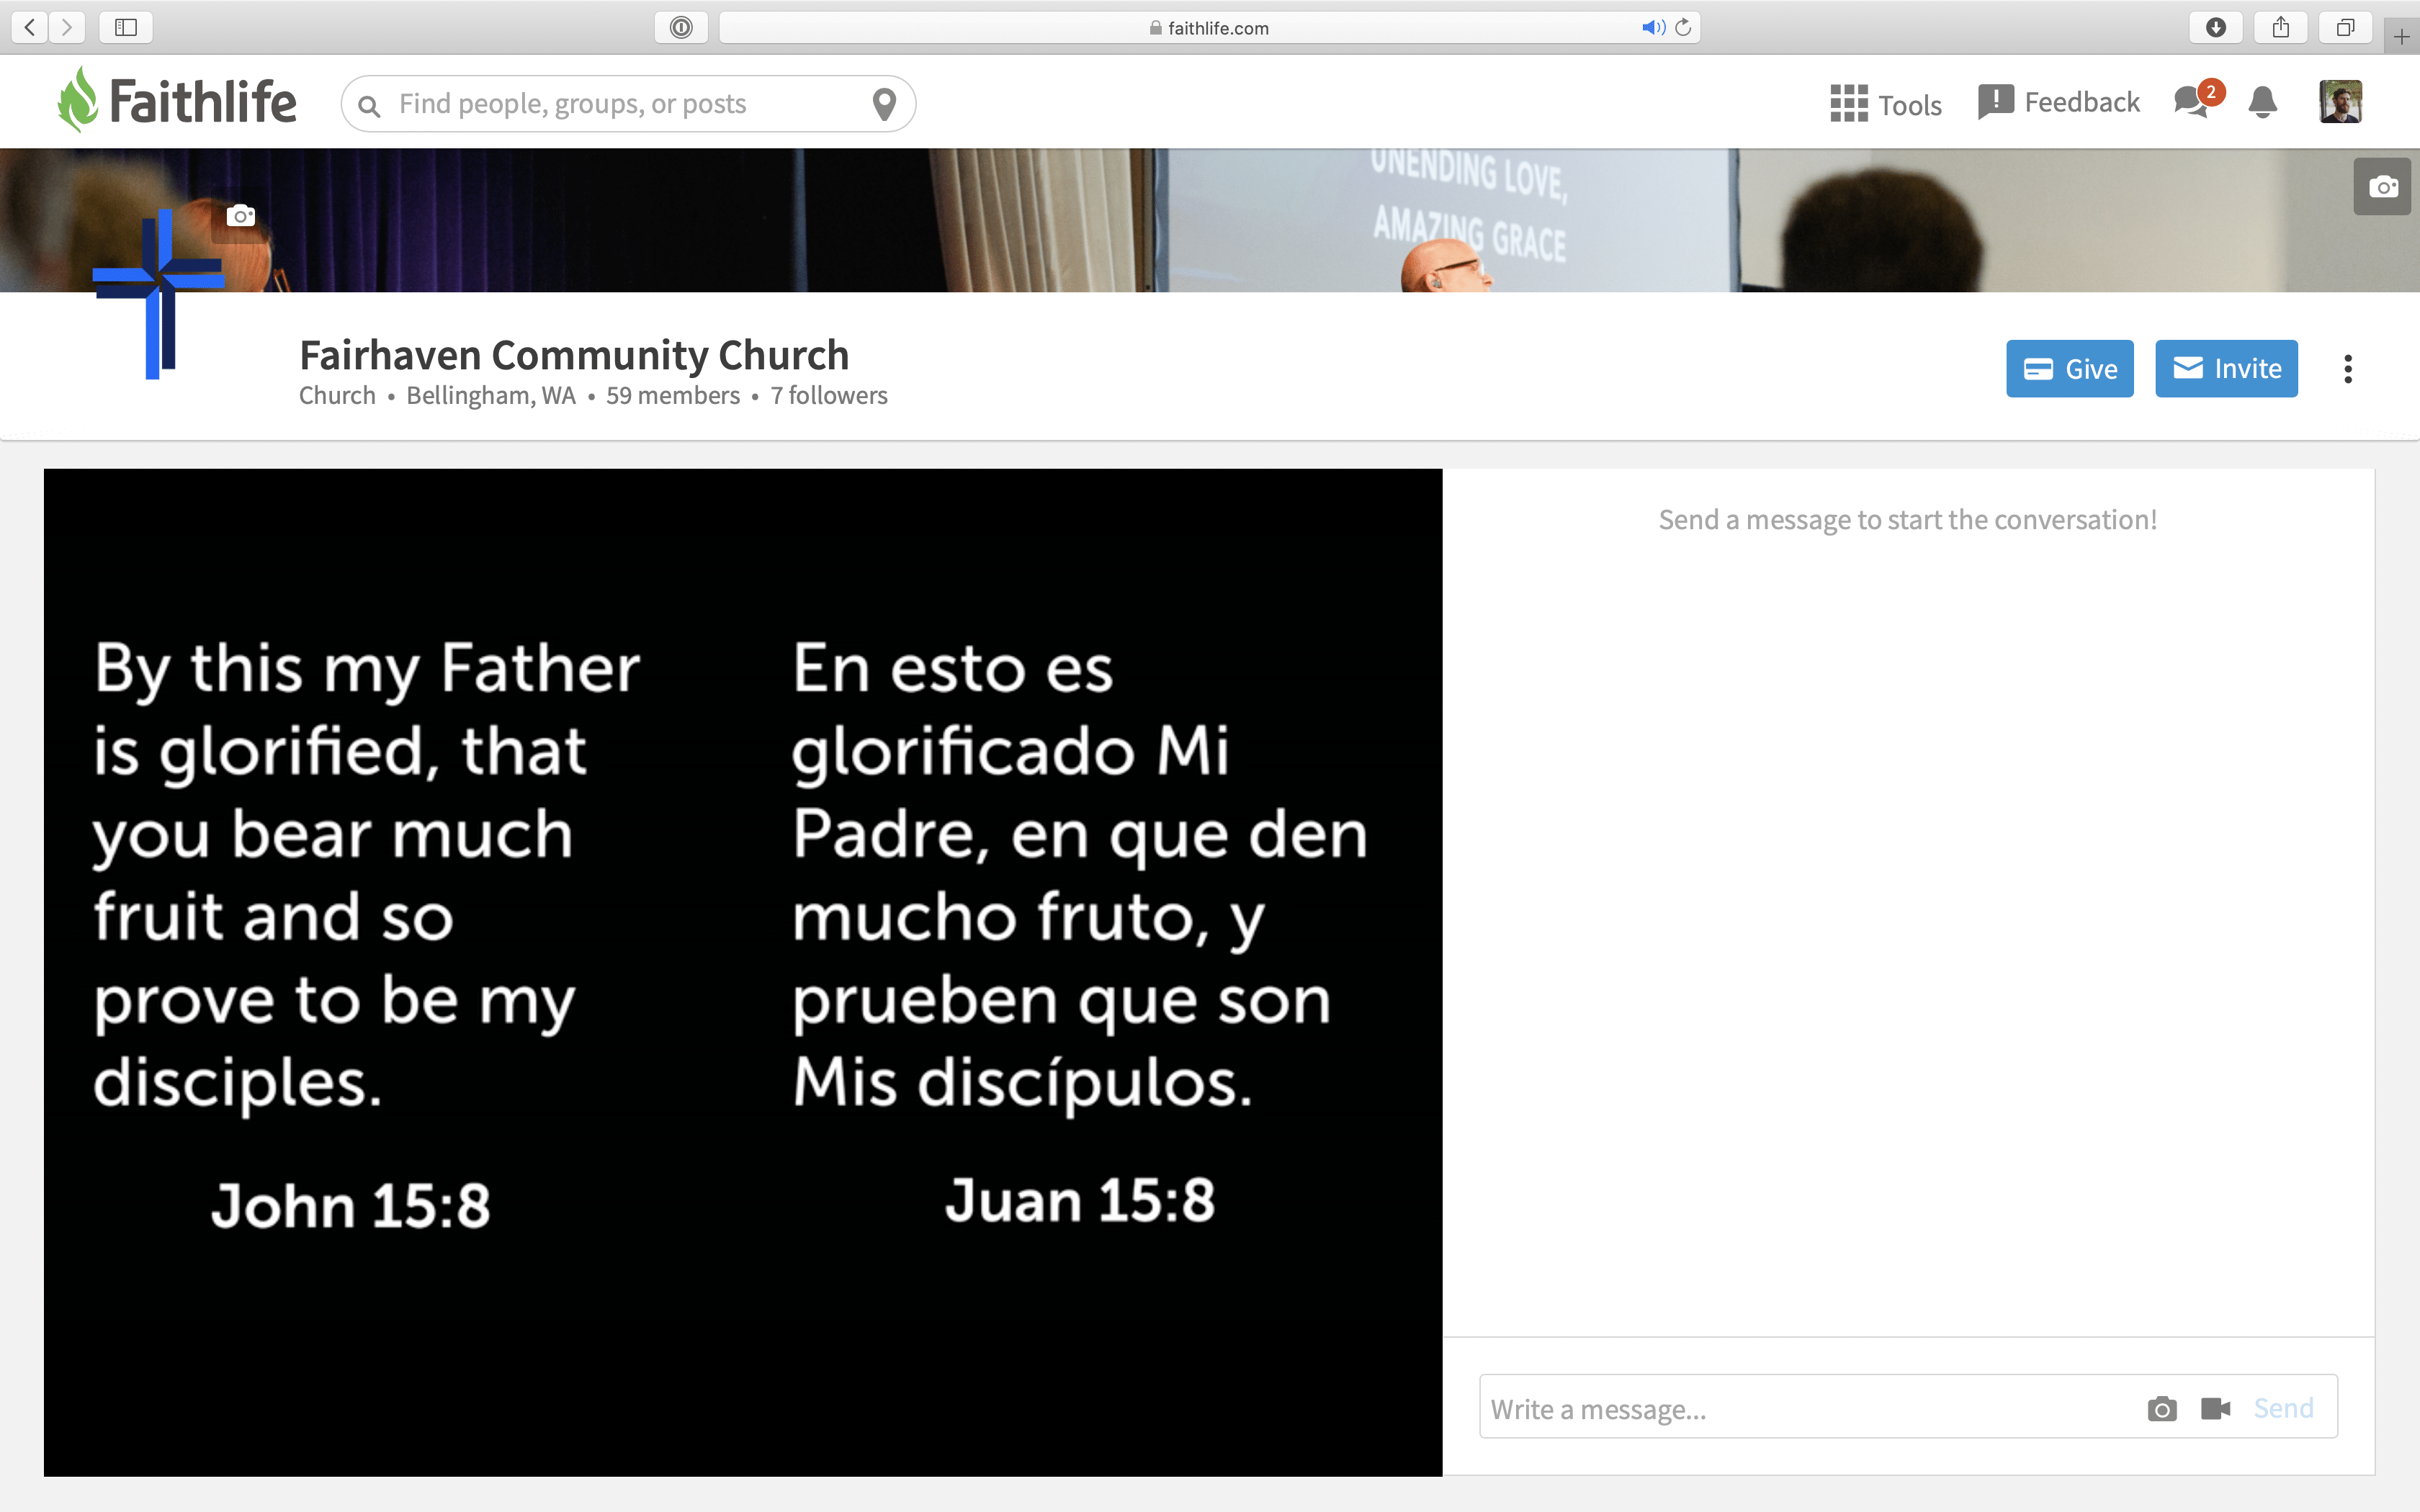This screenshot has width=2420, height=1512.
Task: Show all tabs overview
Action: [x=2345, y=27]
